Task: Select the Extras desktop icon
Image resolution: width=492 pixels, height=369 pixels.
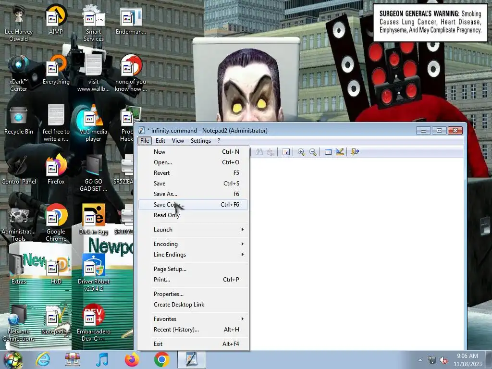Action: 19,269
